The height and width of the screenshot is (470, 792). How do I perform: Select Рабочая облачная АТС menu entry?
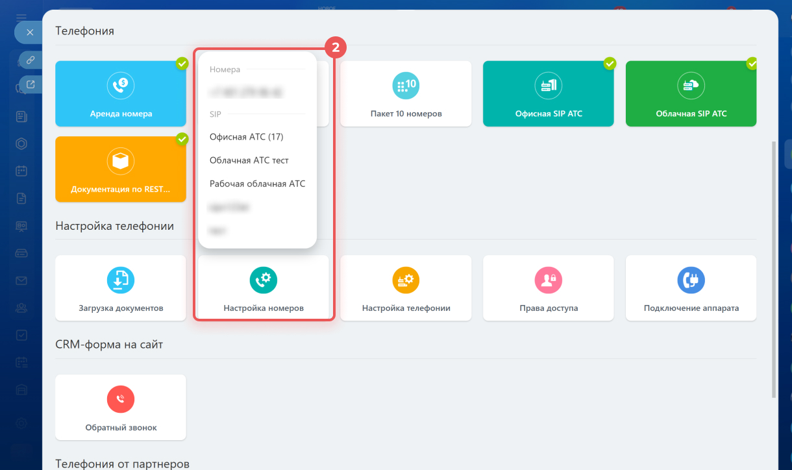tap(257, 184)
